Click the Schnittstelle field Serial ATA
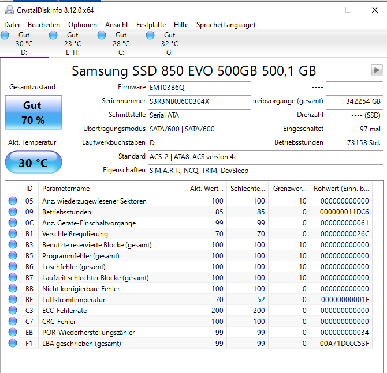 (199, 115)
